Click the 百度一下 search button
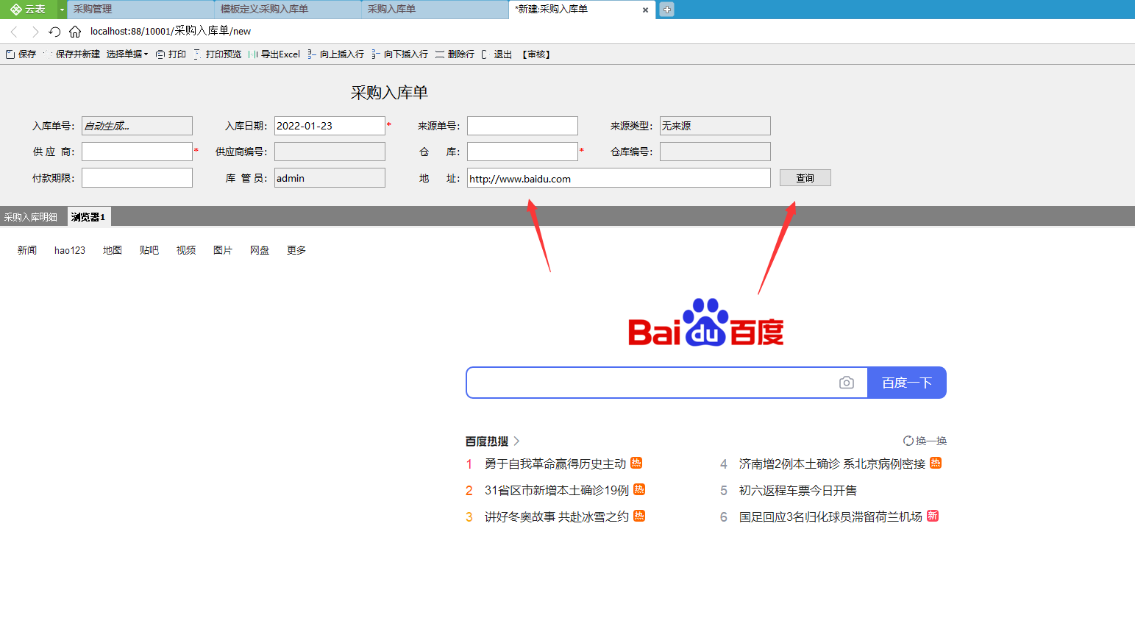1135x632 pixels. 907,383
